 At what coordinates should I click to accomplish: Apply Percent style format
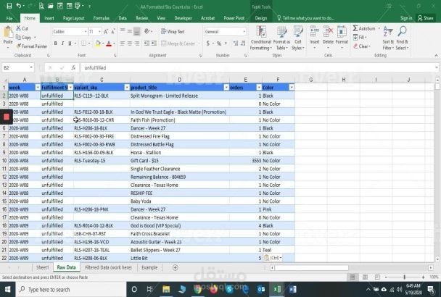click(x=219, y=43)
